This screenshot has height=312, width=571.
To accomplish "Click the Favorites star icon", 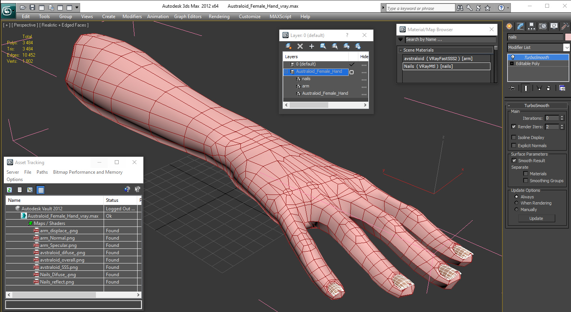I will point(488,8).
